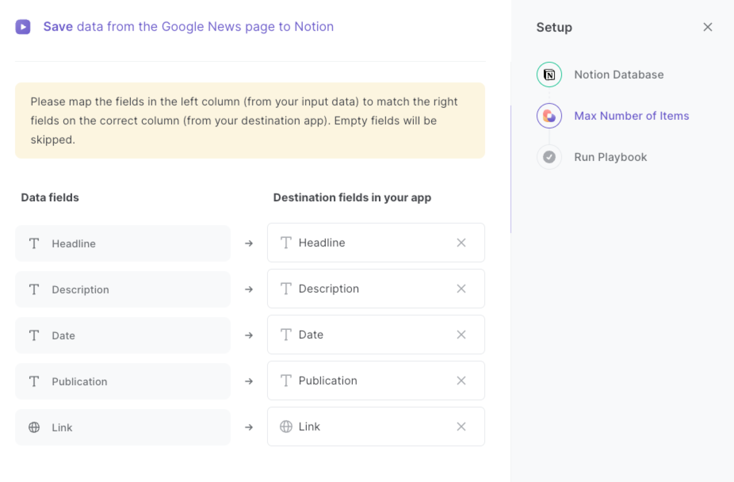Open the playbook title link
The height and width of the screenshot is (482, 734).
189,27
